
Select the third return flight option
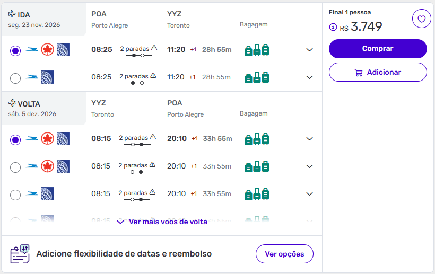15,195
